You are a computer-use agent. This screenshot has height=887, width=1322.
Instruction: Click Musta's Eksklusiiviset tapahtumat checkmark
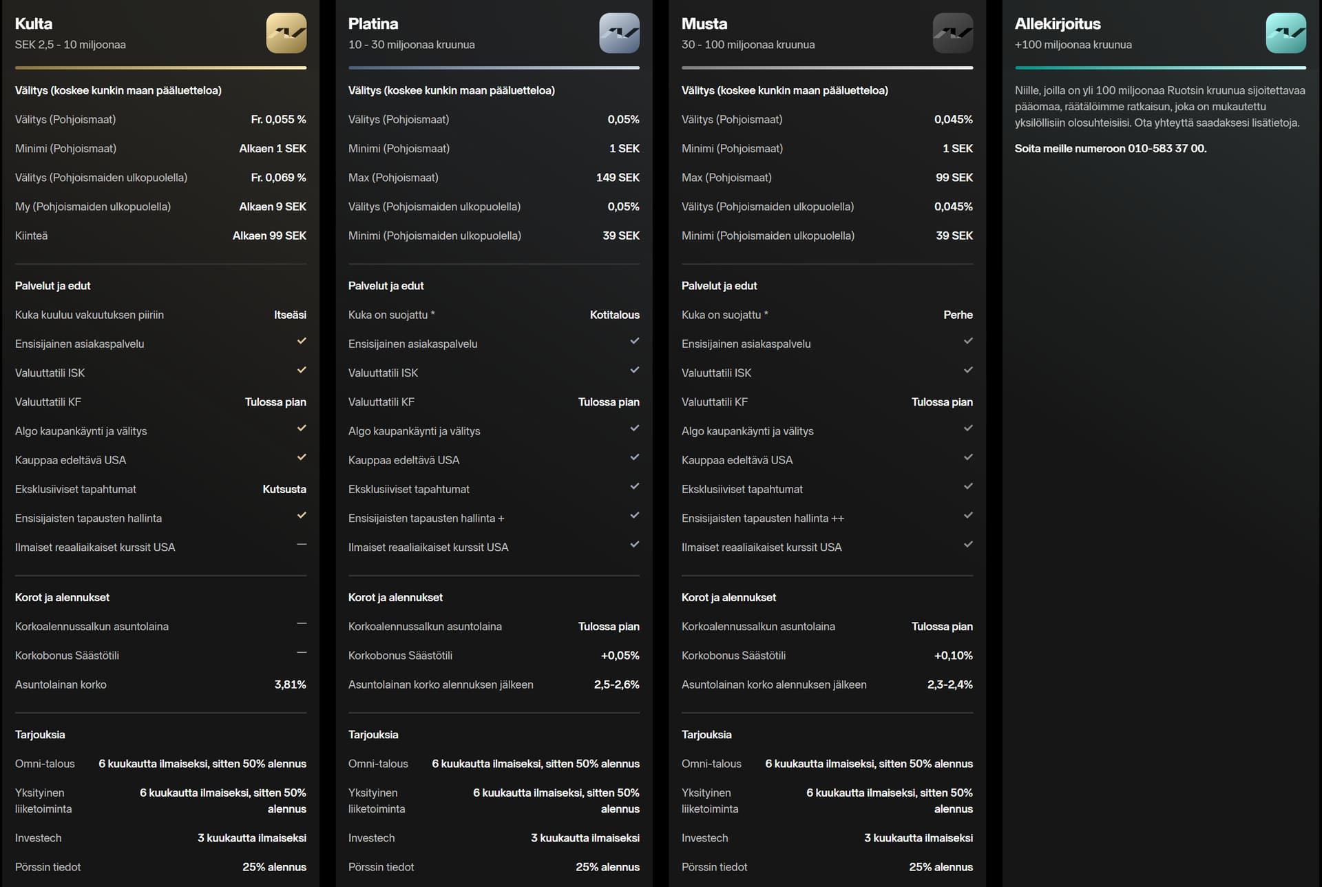(x=968, y=486)
